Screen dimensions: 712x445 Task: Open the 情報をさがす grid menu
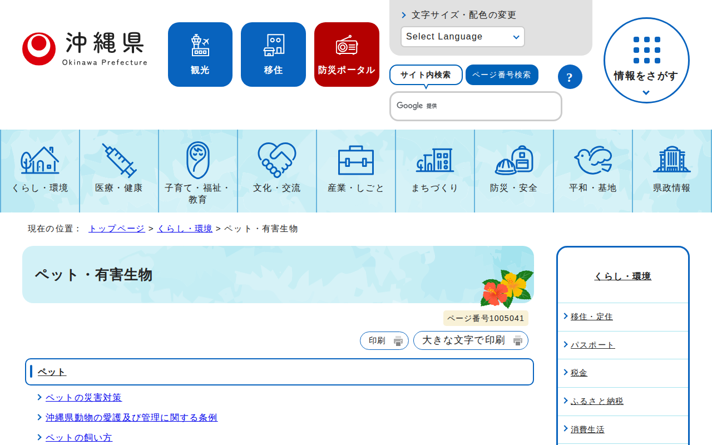tap(646, 61)
